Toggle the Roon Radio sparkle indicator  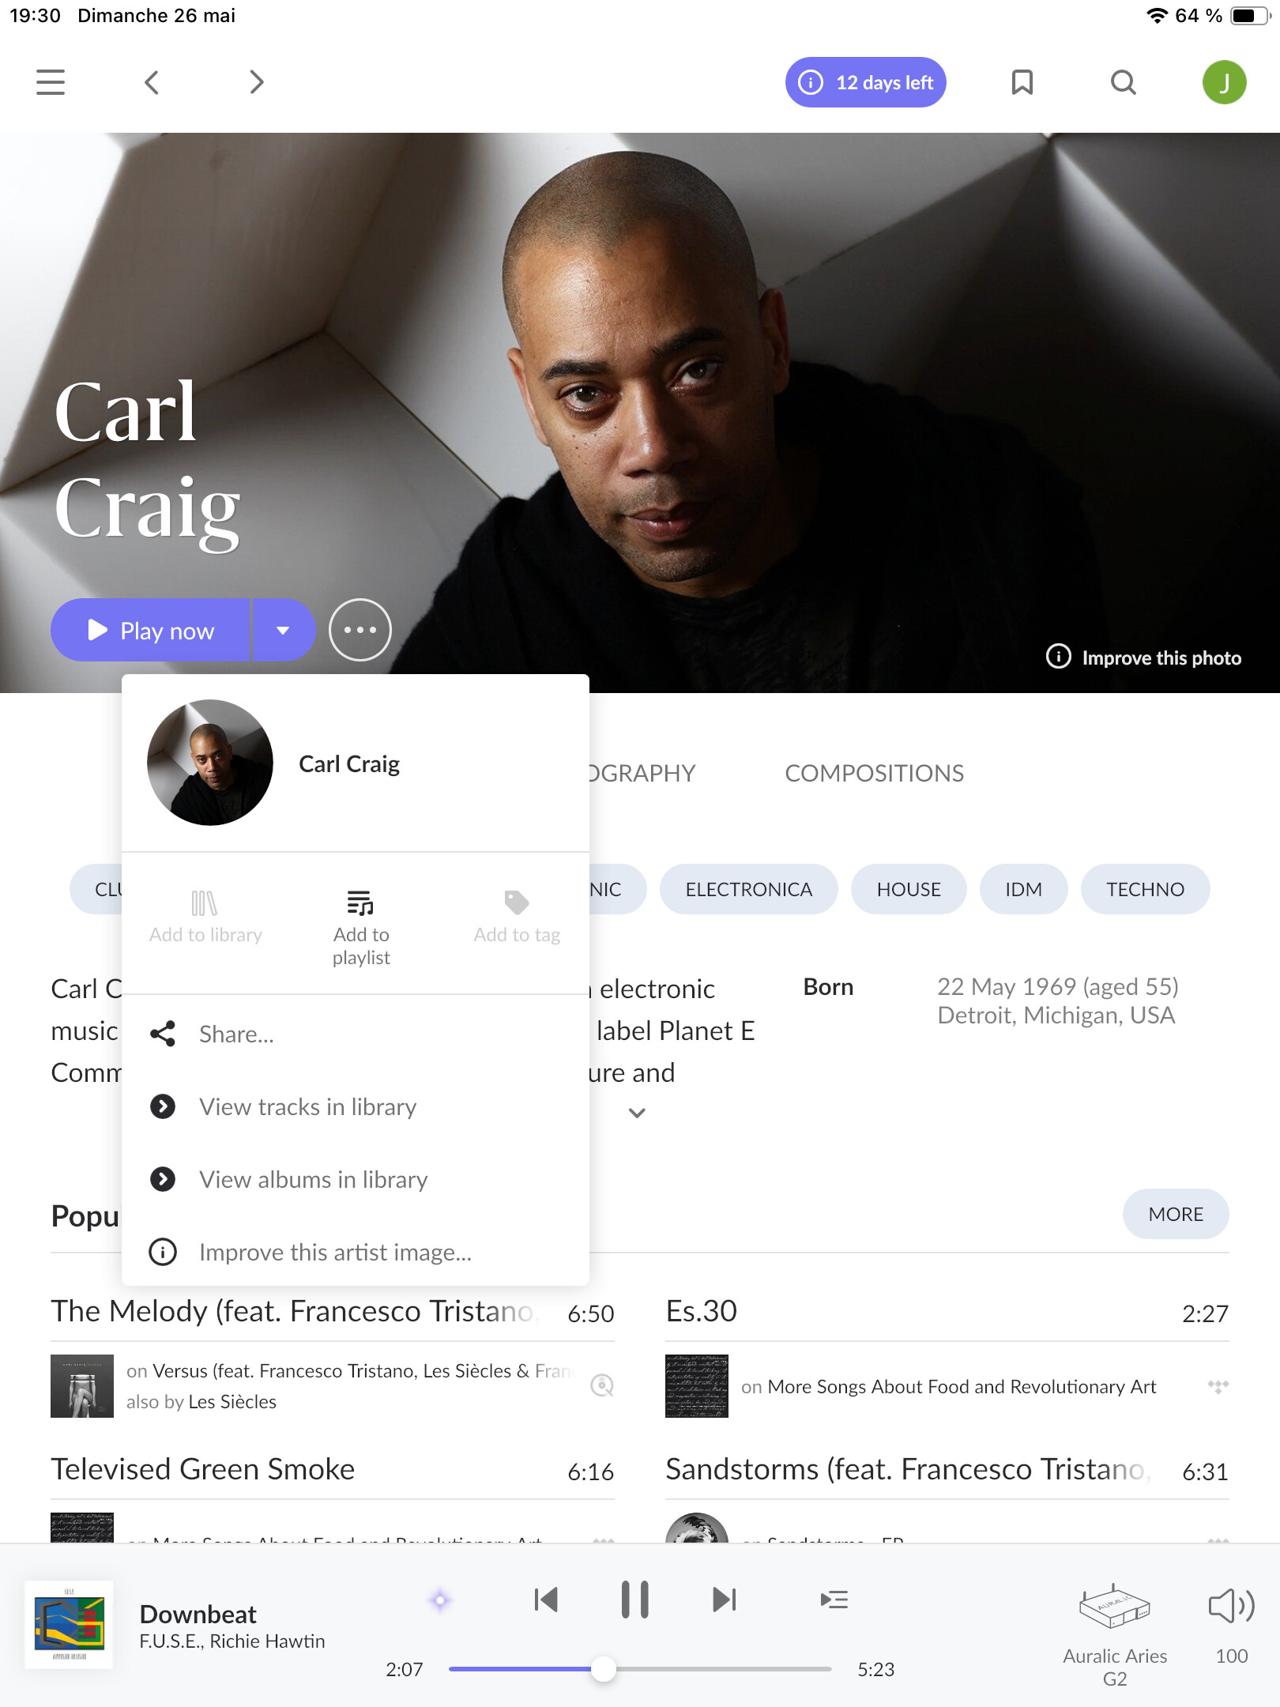pos(440,1600)
